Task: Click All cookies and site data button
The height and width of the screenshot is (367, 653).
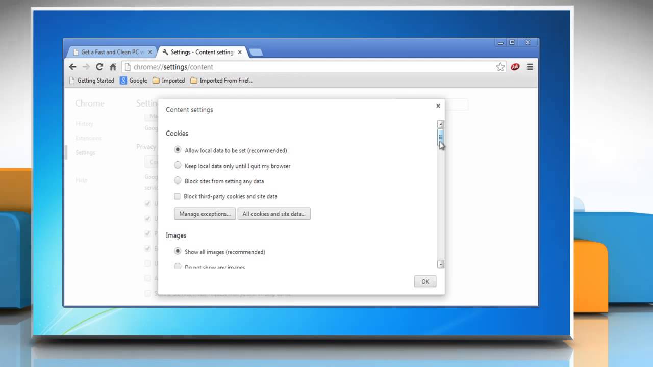Action: tap(274, 214)
